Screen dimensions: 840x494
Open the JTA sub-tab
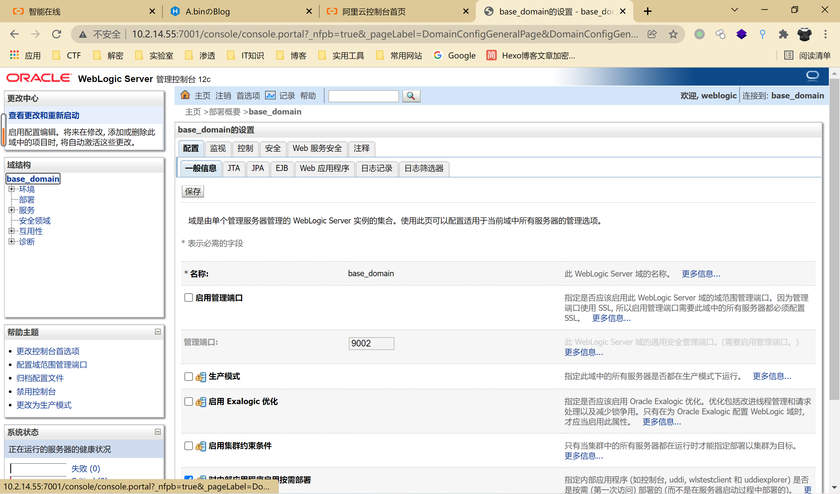tap(234, 168)
